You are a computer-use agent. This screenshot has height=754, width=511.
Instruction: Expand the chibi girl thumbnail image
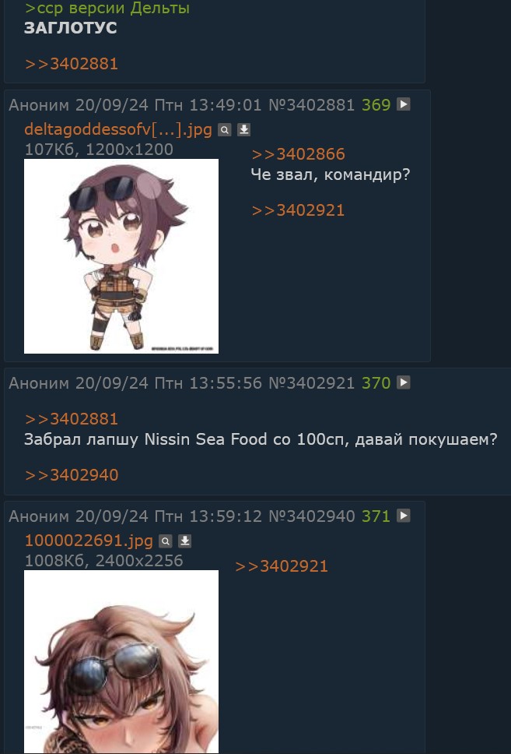tap(121, 256)
